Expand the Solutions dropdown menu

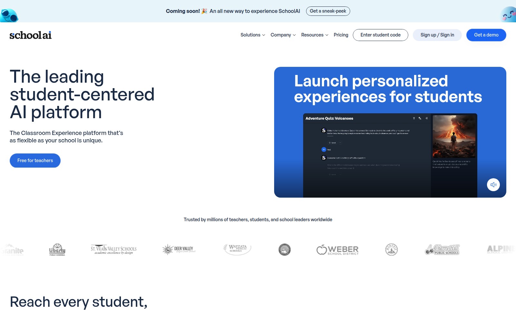pos(253,35)
